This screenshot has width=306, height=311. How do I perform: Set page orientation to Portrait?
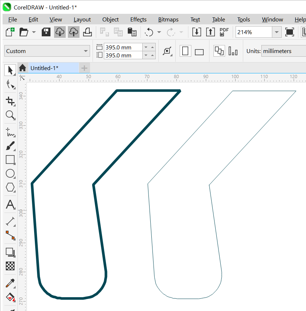tap(185, 51)
